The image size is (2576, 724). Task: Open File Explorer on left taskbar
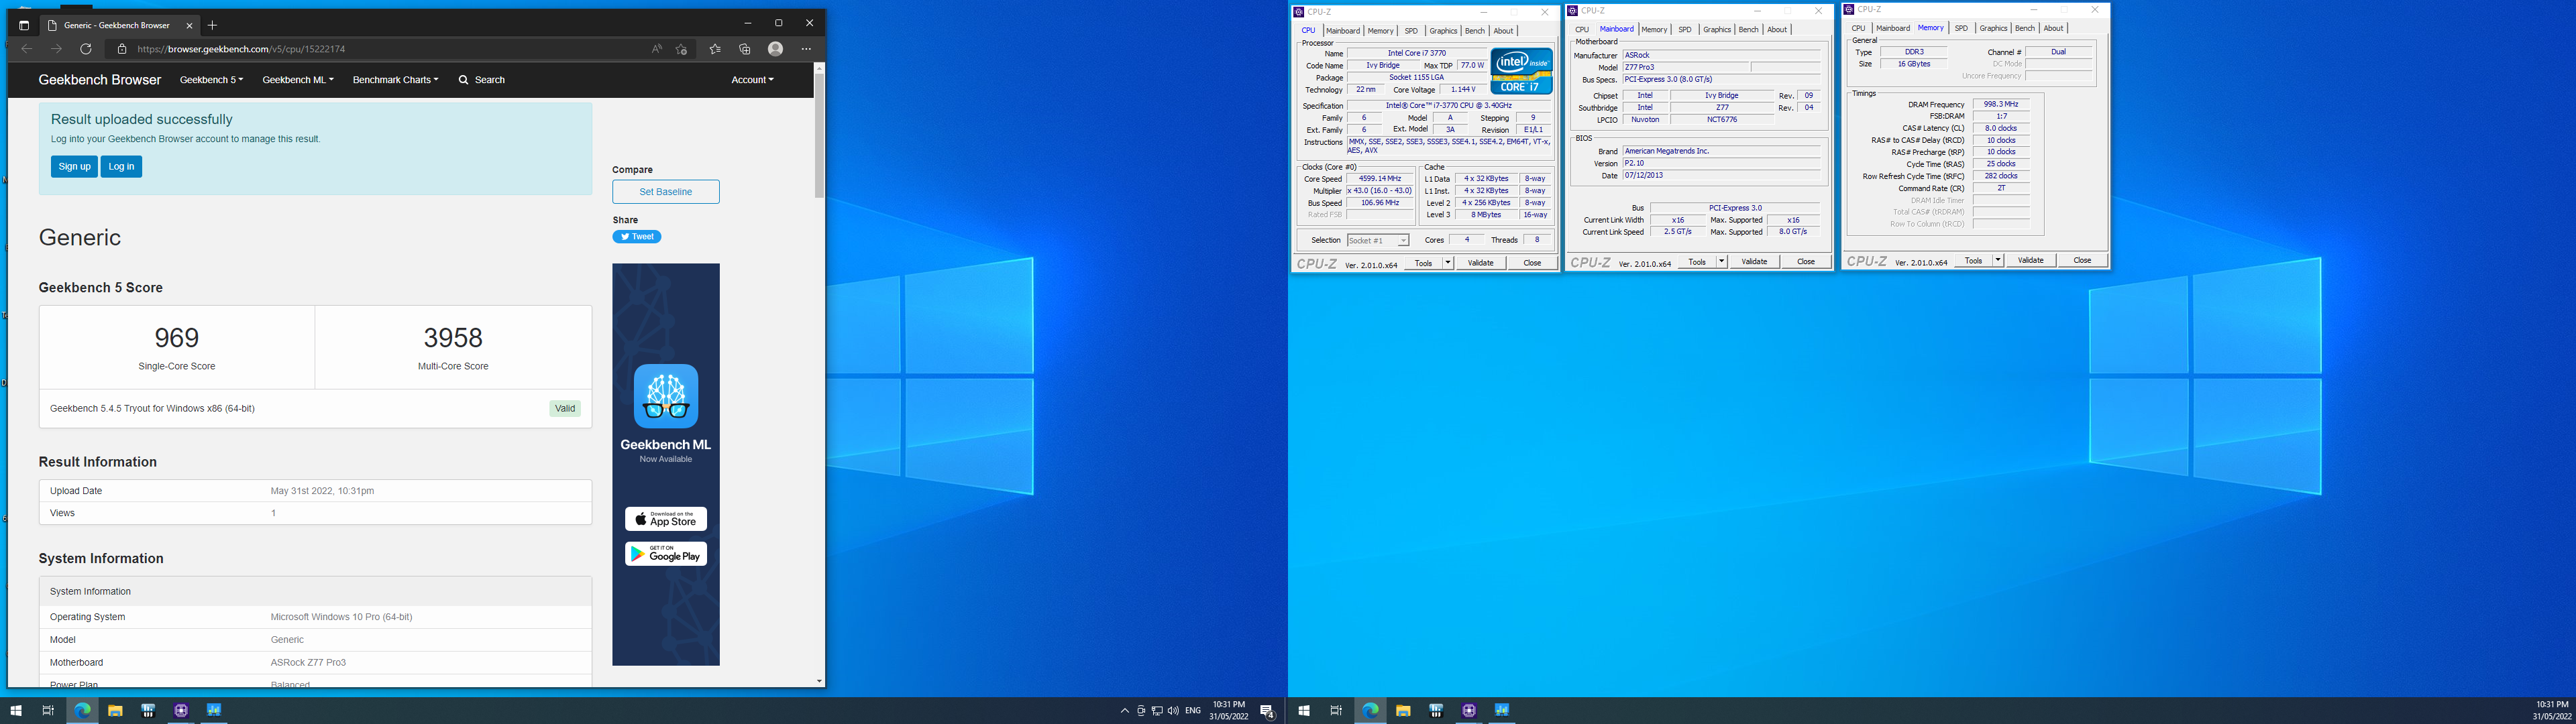pos(115,711)
